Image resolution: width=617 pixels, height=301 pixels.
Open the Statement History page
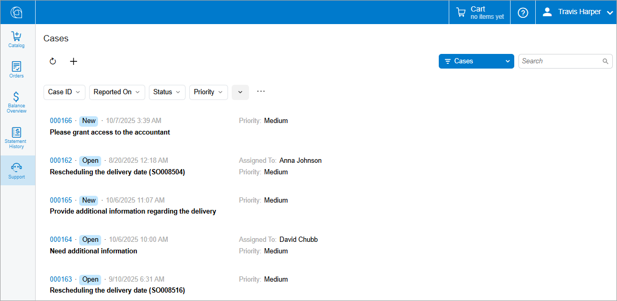(x=17, y=138)
